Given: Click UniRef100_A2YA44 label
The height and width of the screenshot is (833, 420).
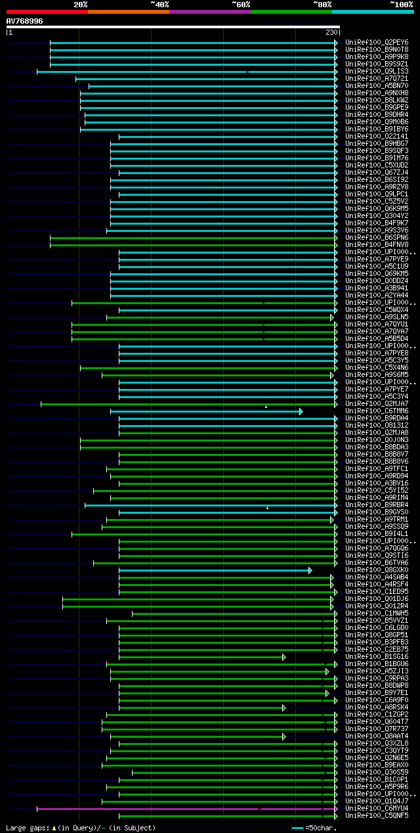Looking at the screenshot, I should 377,296.
